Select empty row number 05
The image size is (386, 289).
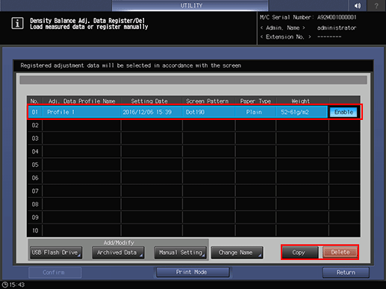coord(193,165)
